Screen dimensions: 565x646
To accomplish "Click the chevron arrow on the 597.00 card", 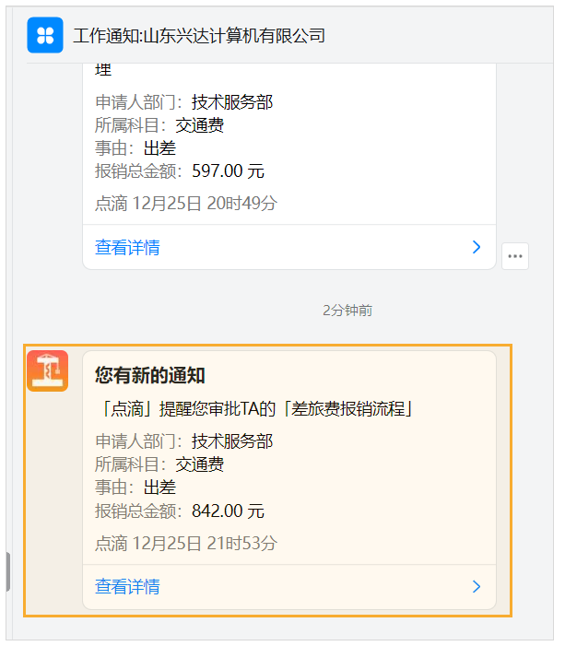I will pos(477,247).
